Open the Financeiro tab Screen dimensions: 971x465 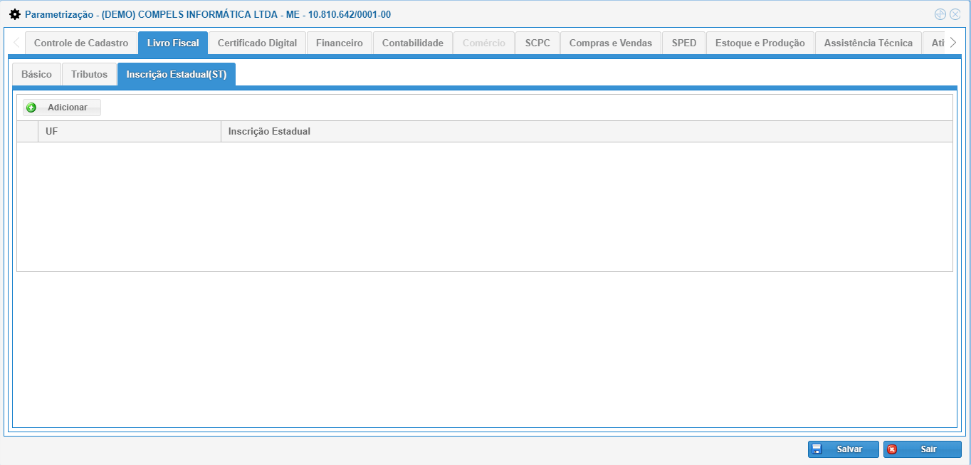coord(340,43)
